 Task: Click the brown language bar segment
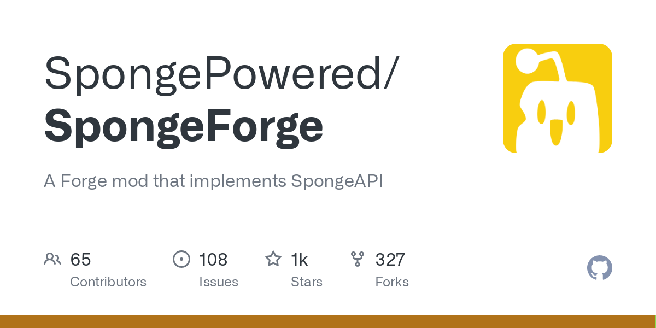[326, 321]
